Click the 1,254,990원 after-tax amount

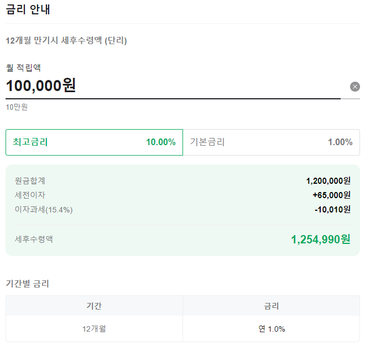click(x=321, y=239)
